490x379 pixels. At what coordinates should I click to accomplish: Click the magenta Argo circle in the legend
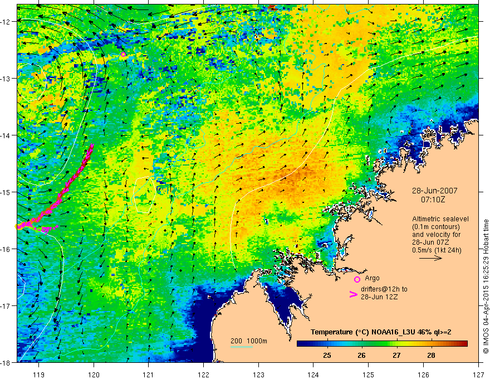click(x=357, y=279)
